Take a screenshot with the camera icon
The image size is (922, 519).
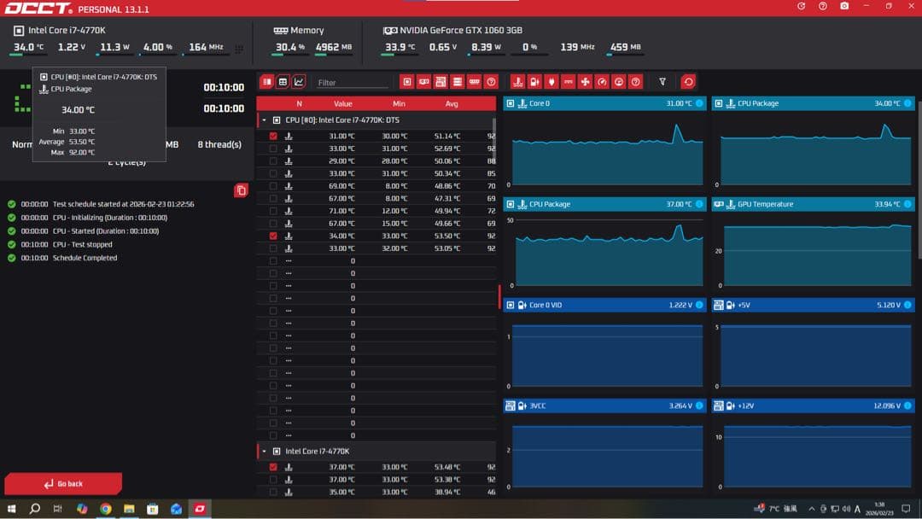coord(844,6)
